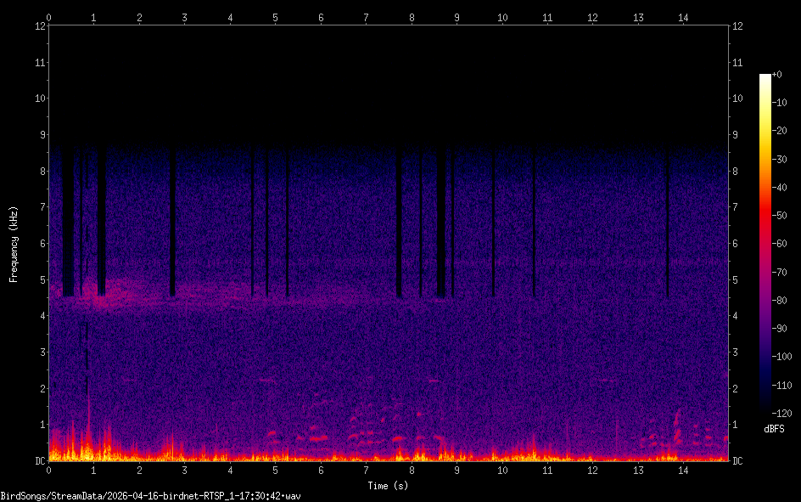The width and height of the screenshot is (801, 502).
Task: Click the 1 kHz label on right frequency axis
Action: tap(735, 425)
